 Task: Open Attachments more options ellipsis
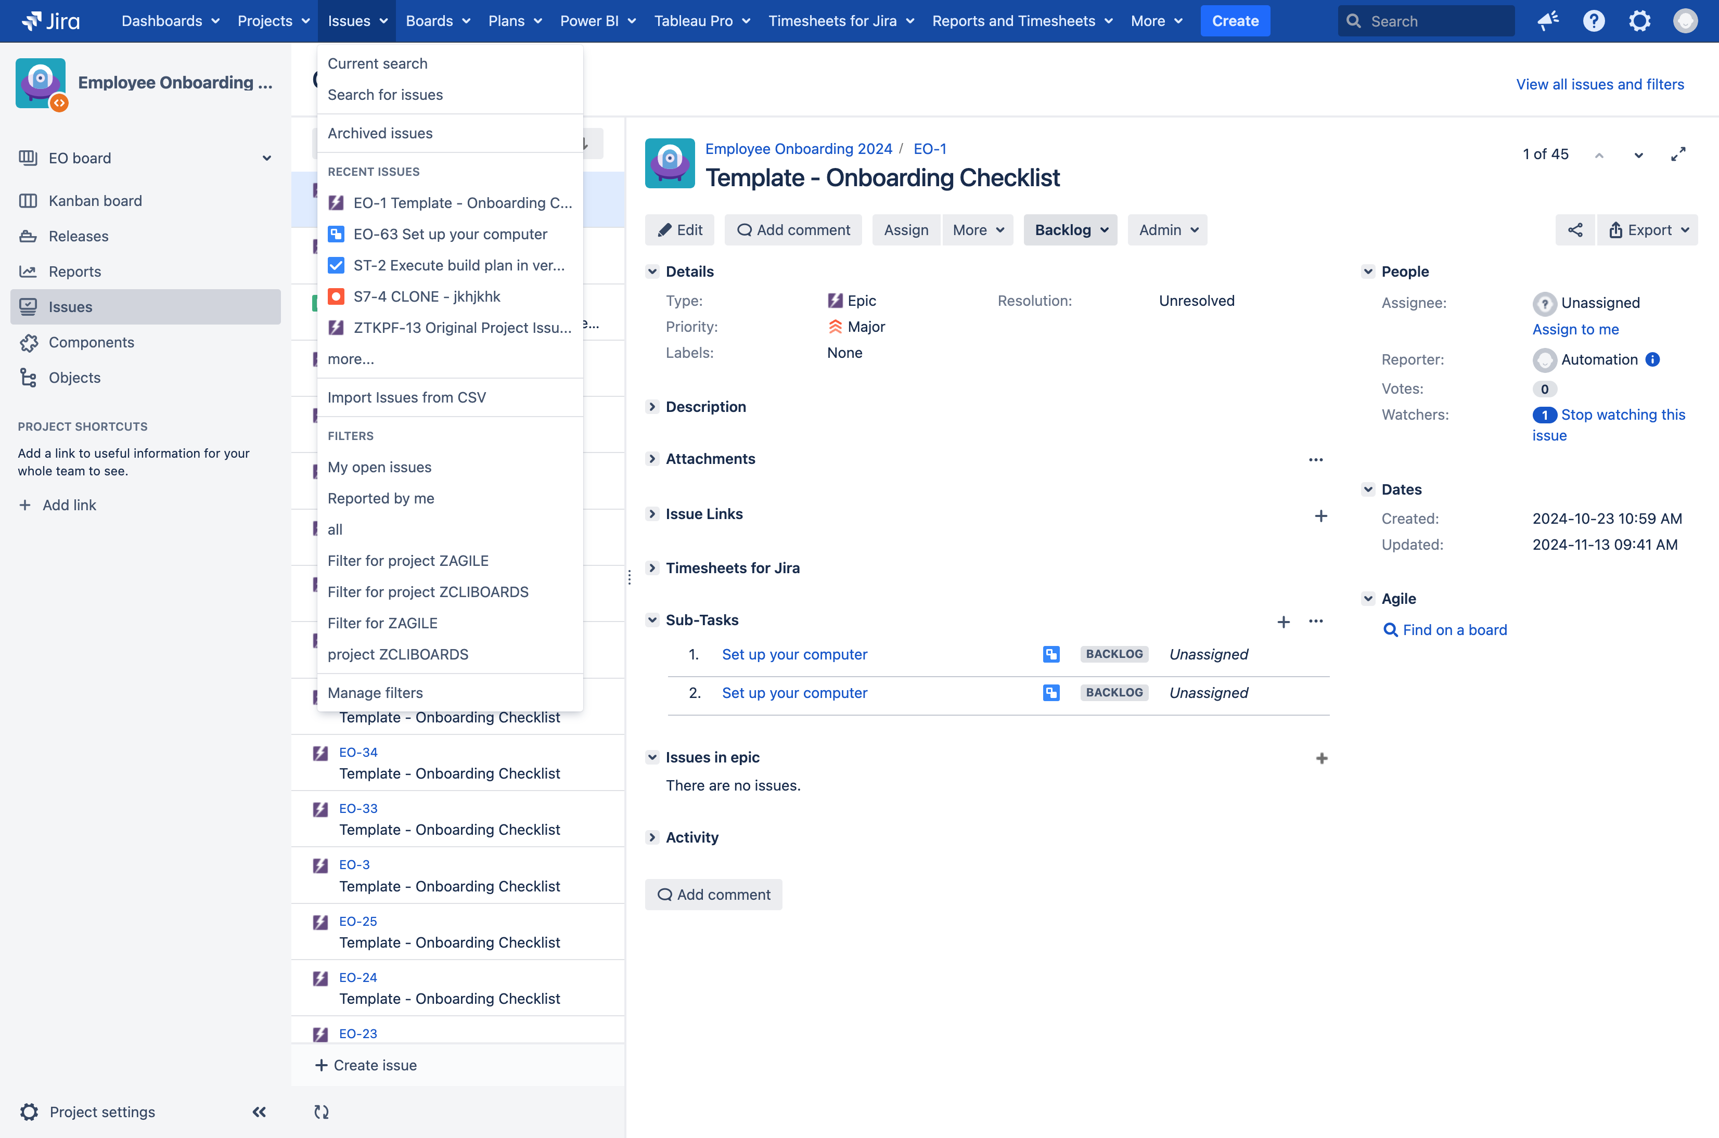pos(1315,459)
